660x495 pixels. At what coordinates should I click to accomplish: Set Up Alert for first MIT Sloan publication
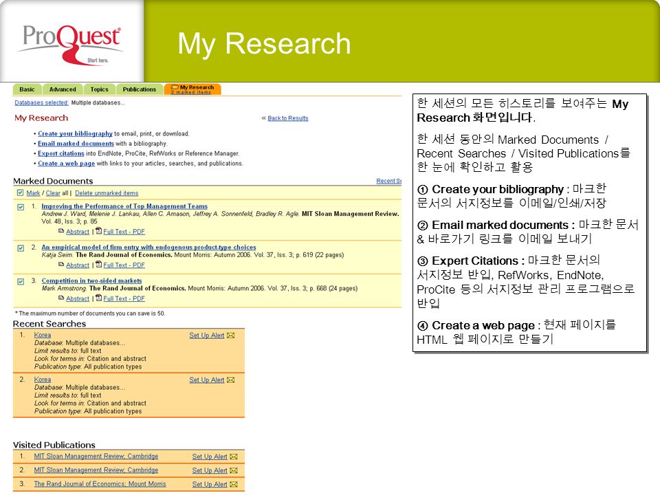210,456
